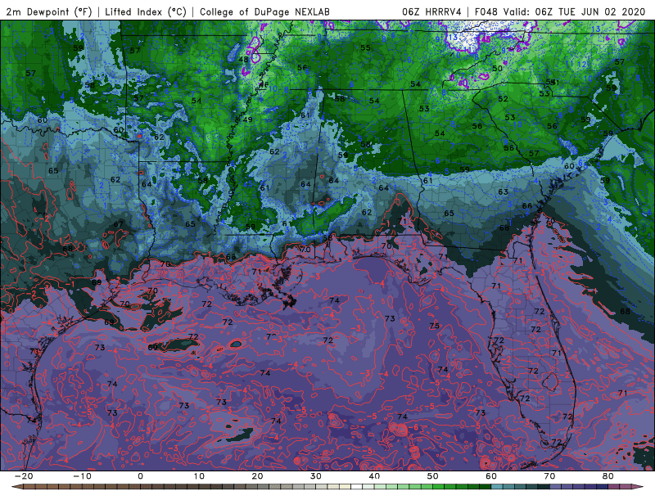
Task: Click the '60' label on the color scale
Action: (x=491, y=476)
